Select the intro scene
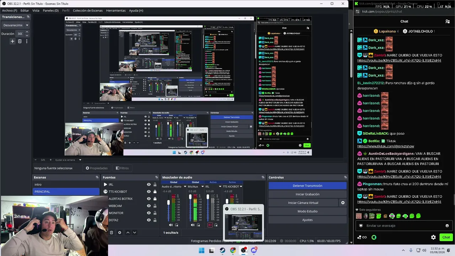 tap(66, 185)
